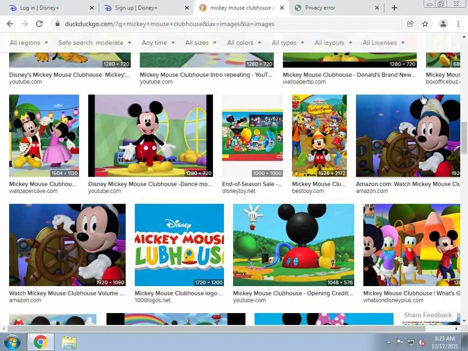Click 'Mickey Mouse Clubhouse Intro repeating' title
Screen dimensions: 468x351
(206, 74)
